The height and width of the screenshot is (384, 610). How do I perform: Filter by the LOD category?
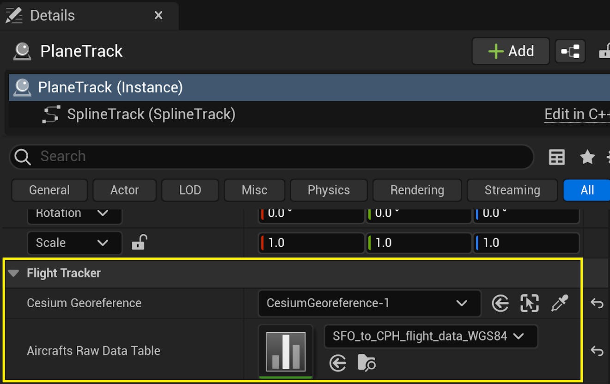tap(190, 190)
